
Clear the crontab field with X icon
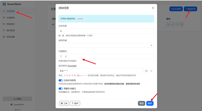coord(151,71)
